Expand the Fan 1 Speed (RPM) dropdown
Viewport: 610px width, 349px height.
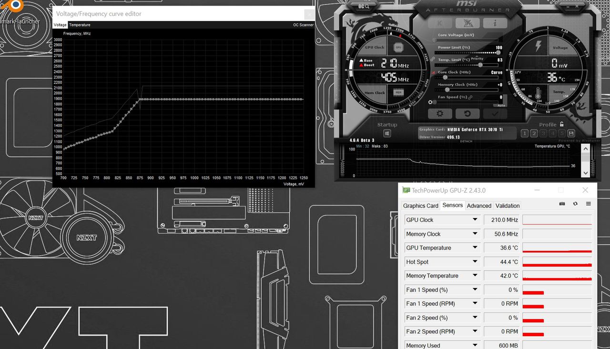(x=475, y=303)
